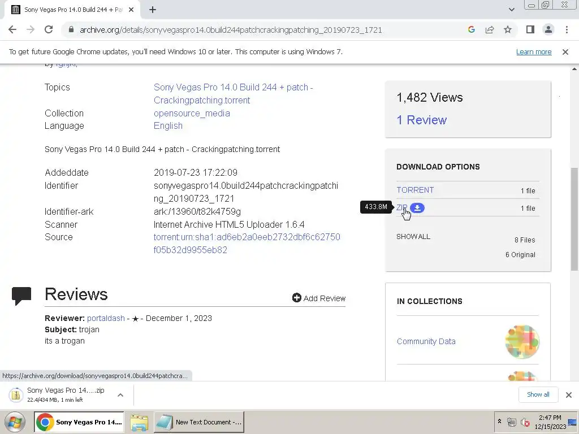Open the Chrome three-dot menu
The width and height of the screenshot is (579, 434).
pyautogui.click(x=567, y=30)
